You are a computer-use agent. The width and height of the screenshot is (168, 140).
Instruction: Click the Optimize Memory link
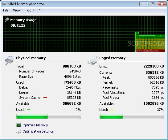[35, 125]
